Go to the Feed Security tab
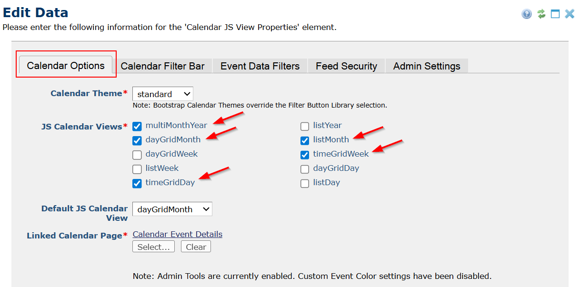 pyautogui.click(x=346, y=66)
